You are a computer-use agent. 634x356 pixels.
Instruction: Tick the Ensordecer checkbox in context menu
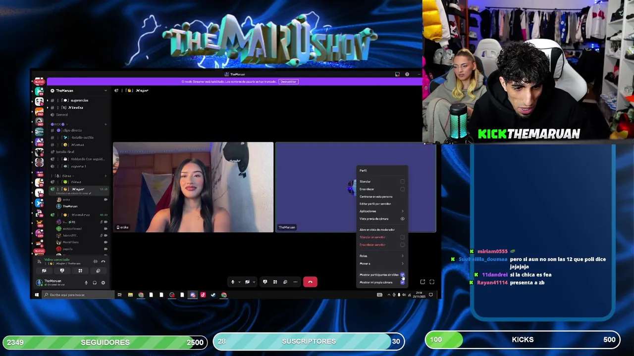402,189
